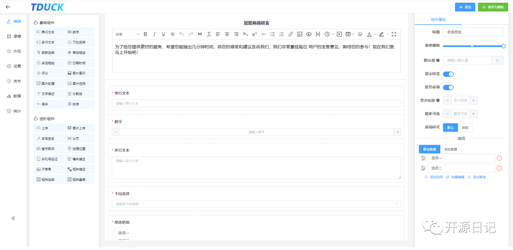Undo the last edit in editor
Screen dimensions: 513x250
181,34
